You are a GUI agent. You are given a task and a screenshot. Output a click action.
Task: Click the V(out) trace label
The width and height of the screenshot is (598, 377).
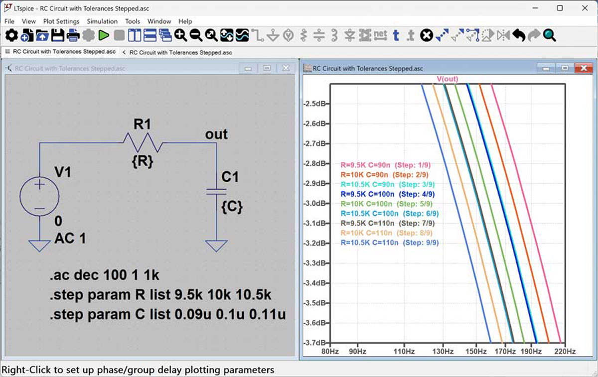(x=447, y=79)
